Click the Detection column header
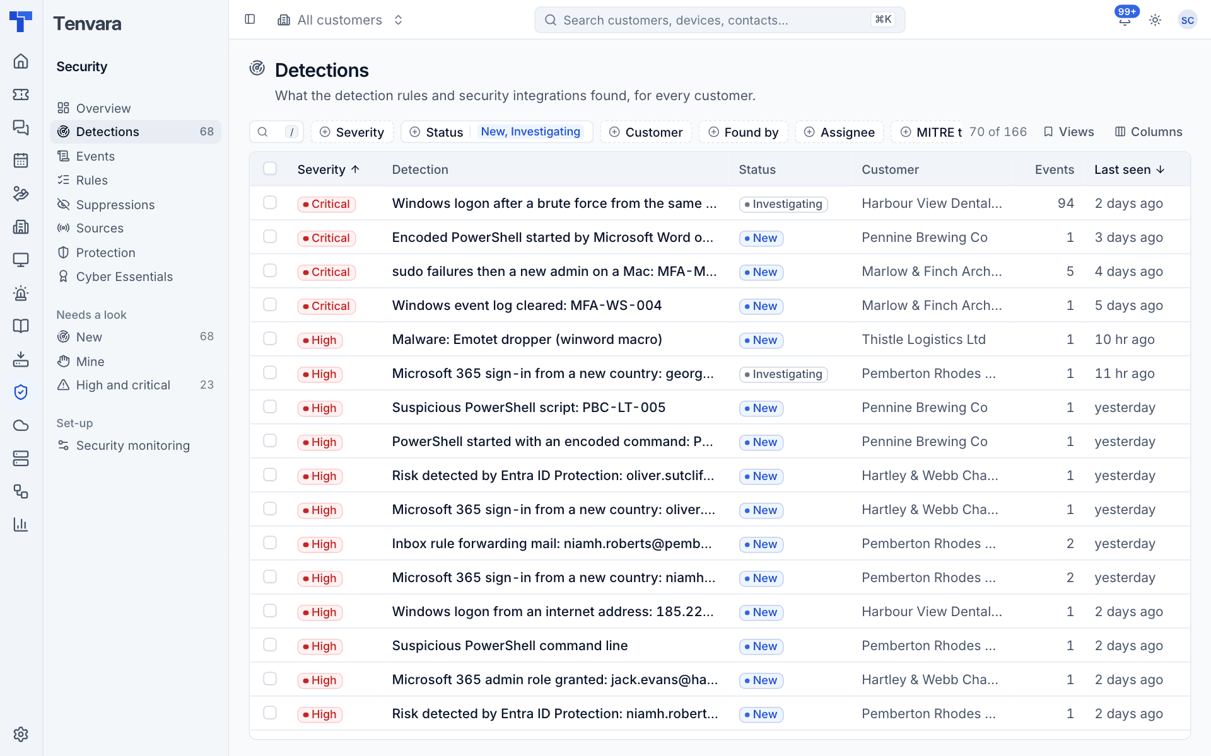1211x756 pixels. click(420, 169)
